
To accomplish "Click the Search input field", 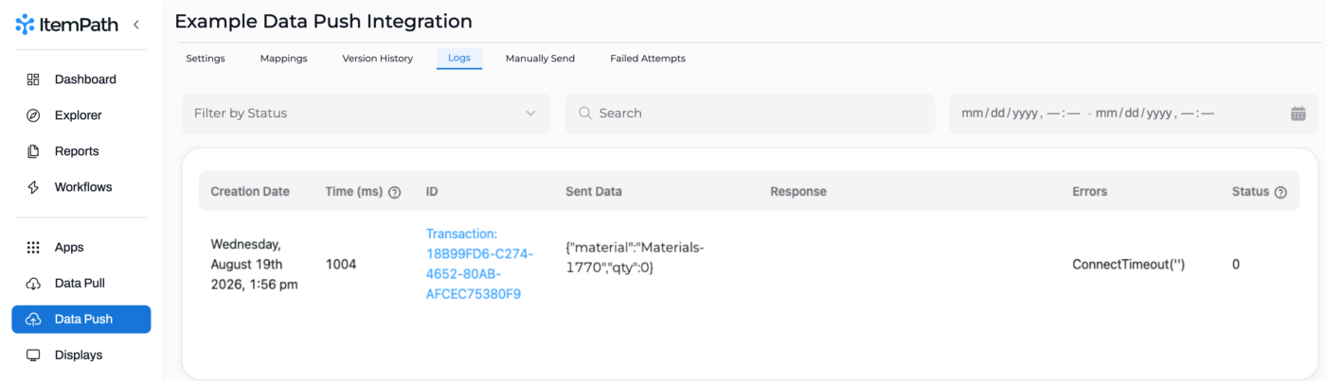I will point(750,113).
